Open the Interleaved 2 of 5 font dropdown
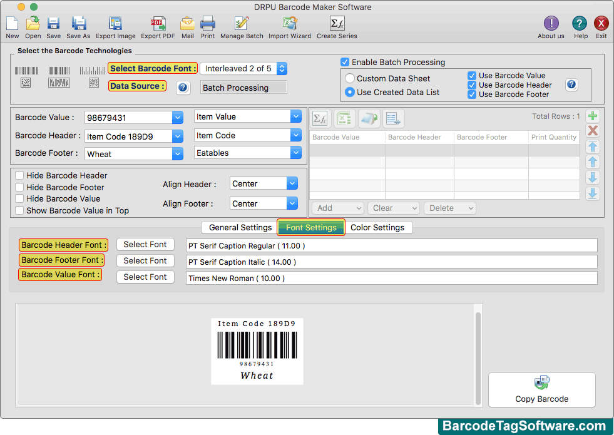 (282, 68)
